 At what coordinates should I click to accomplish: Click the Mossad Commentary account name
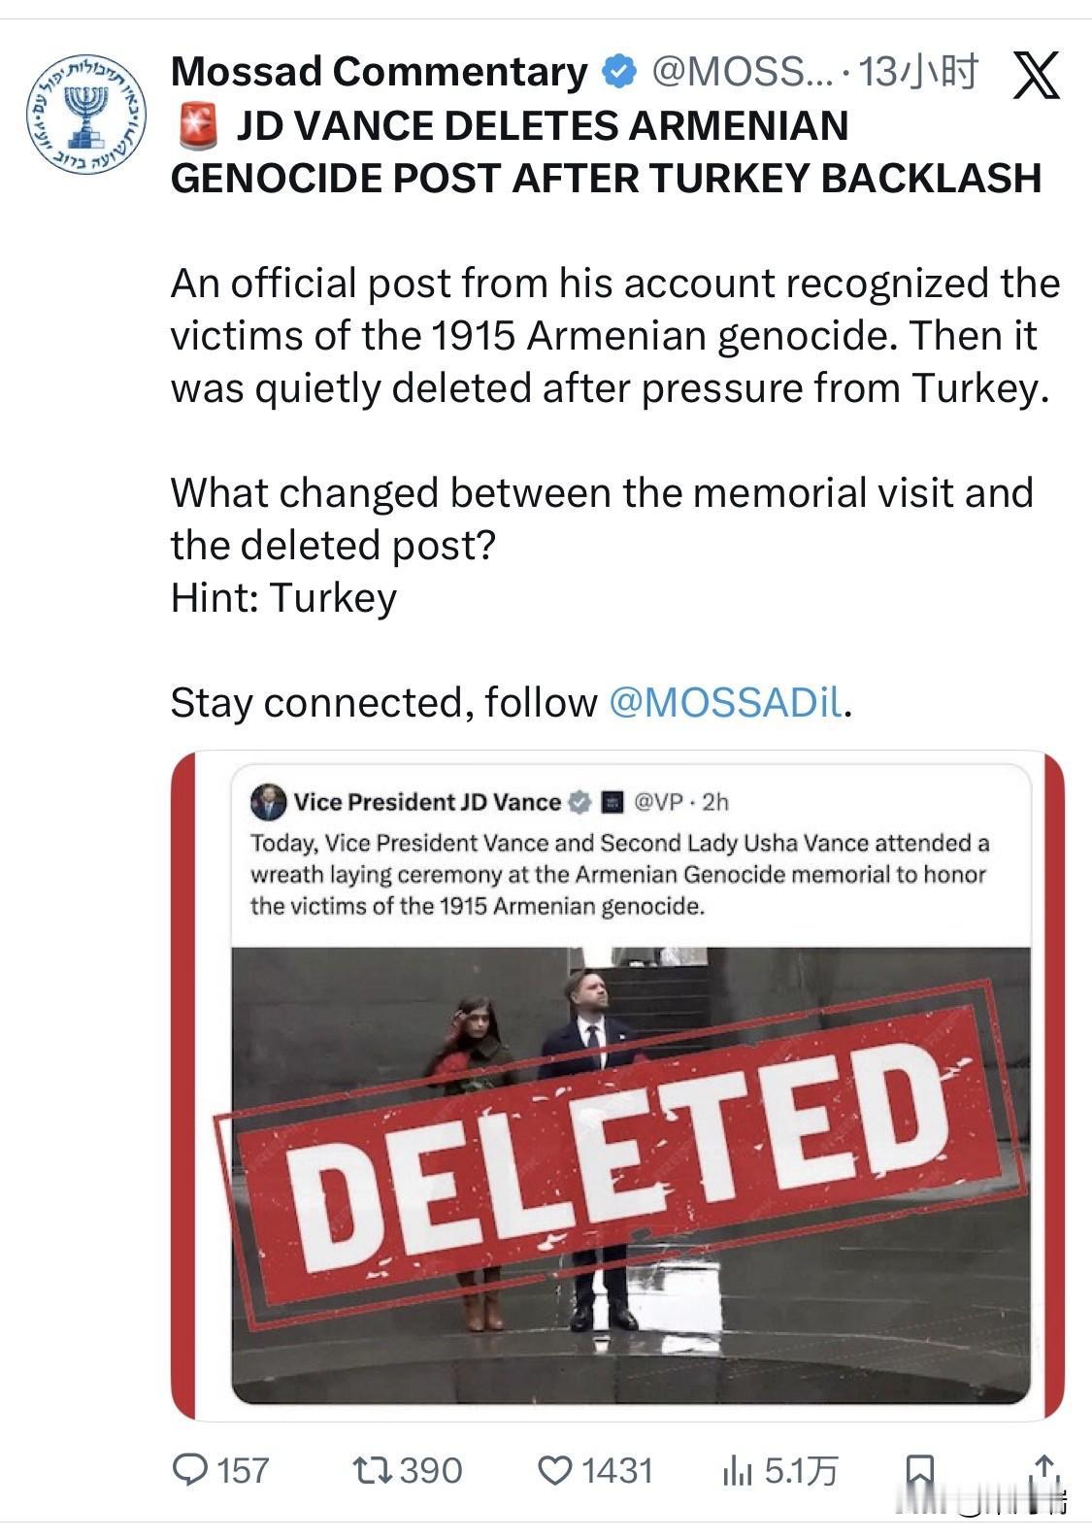click(x=380, y=72)
